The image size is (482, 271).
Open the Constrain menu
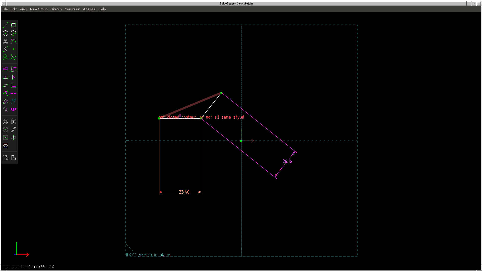(x=72, y=9)
